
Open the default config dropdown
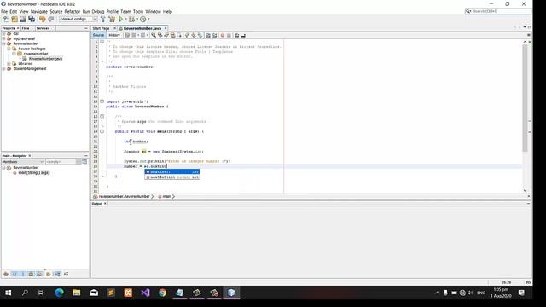[78, 19]
